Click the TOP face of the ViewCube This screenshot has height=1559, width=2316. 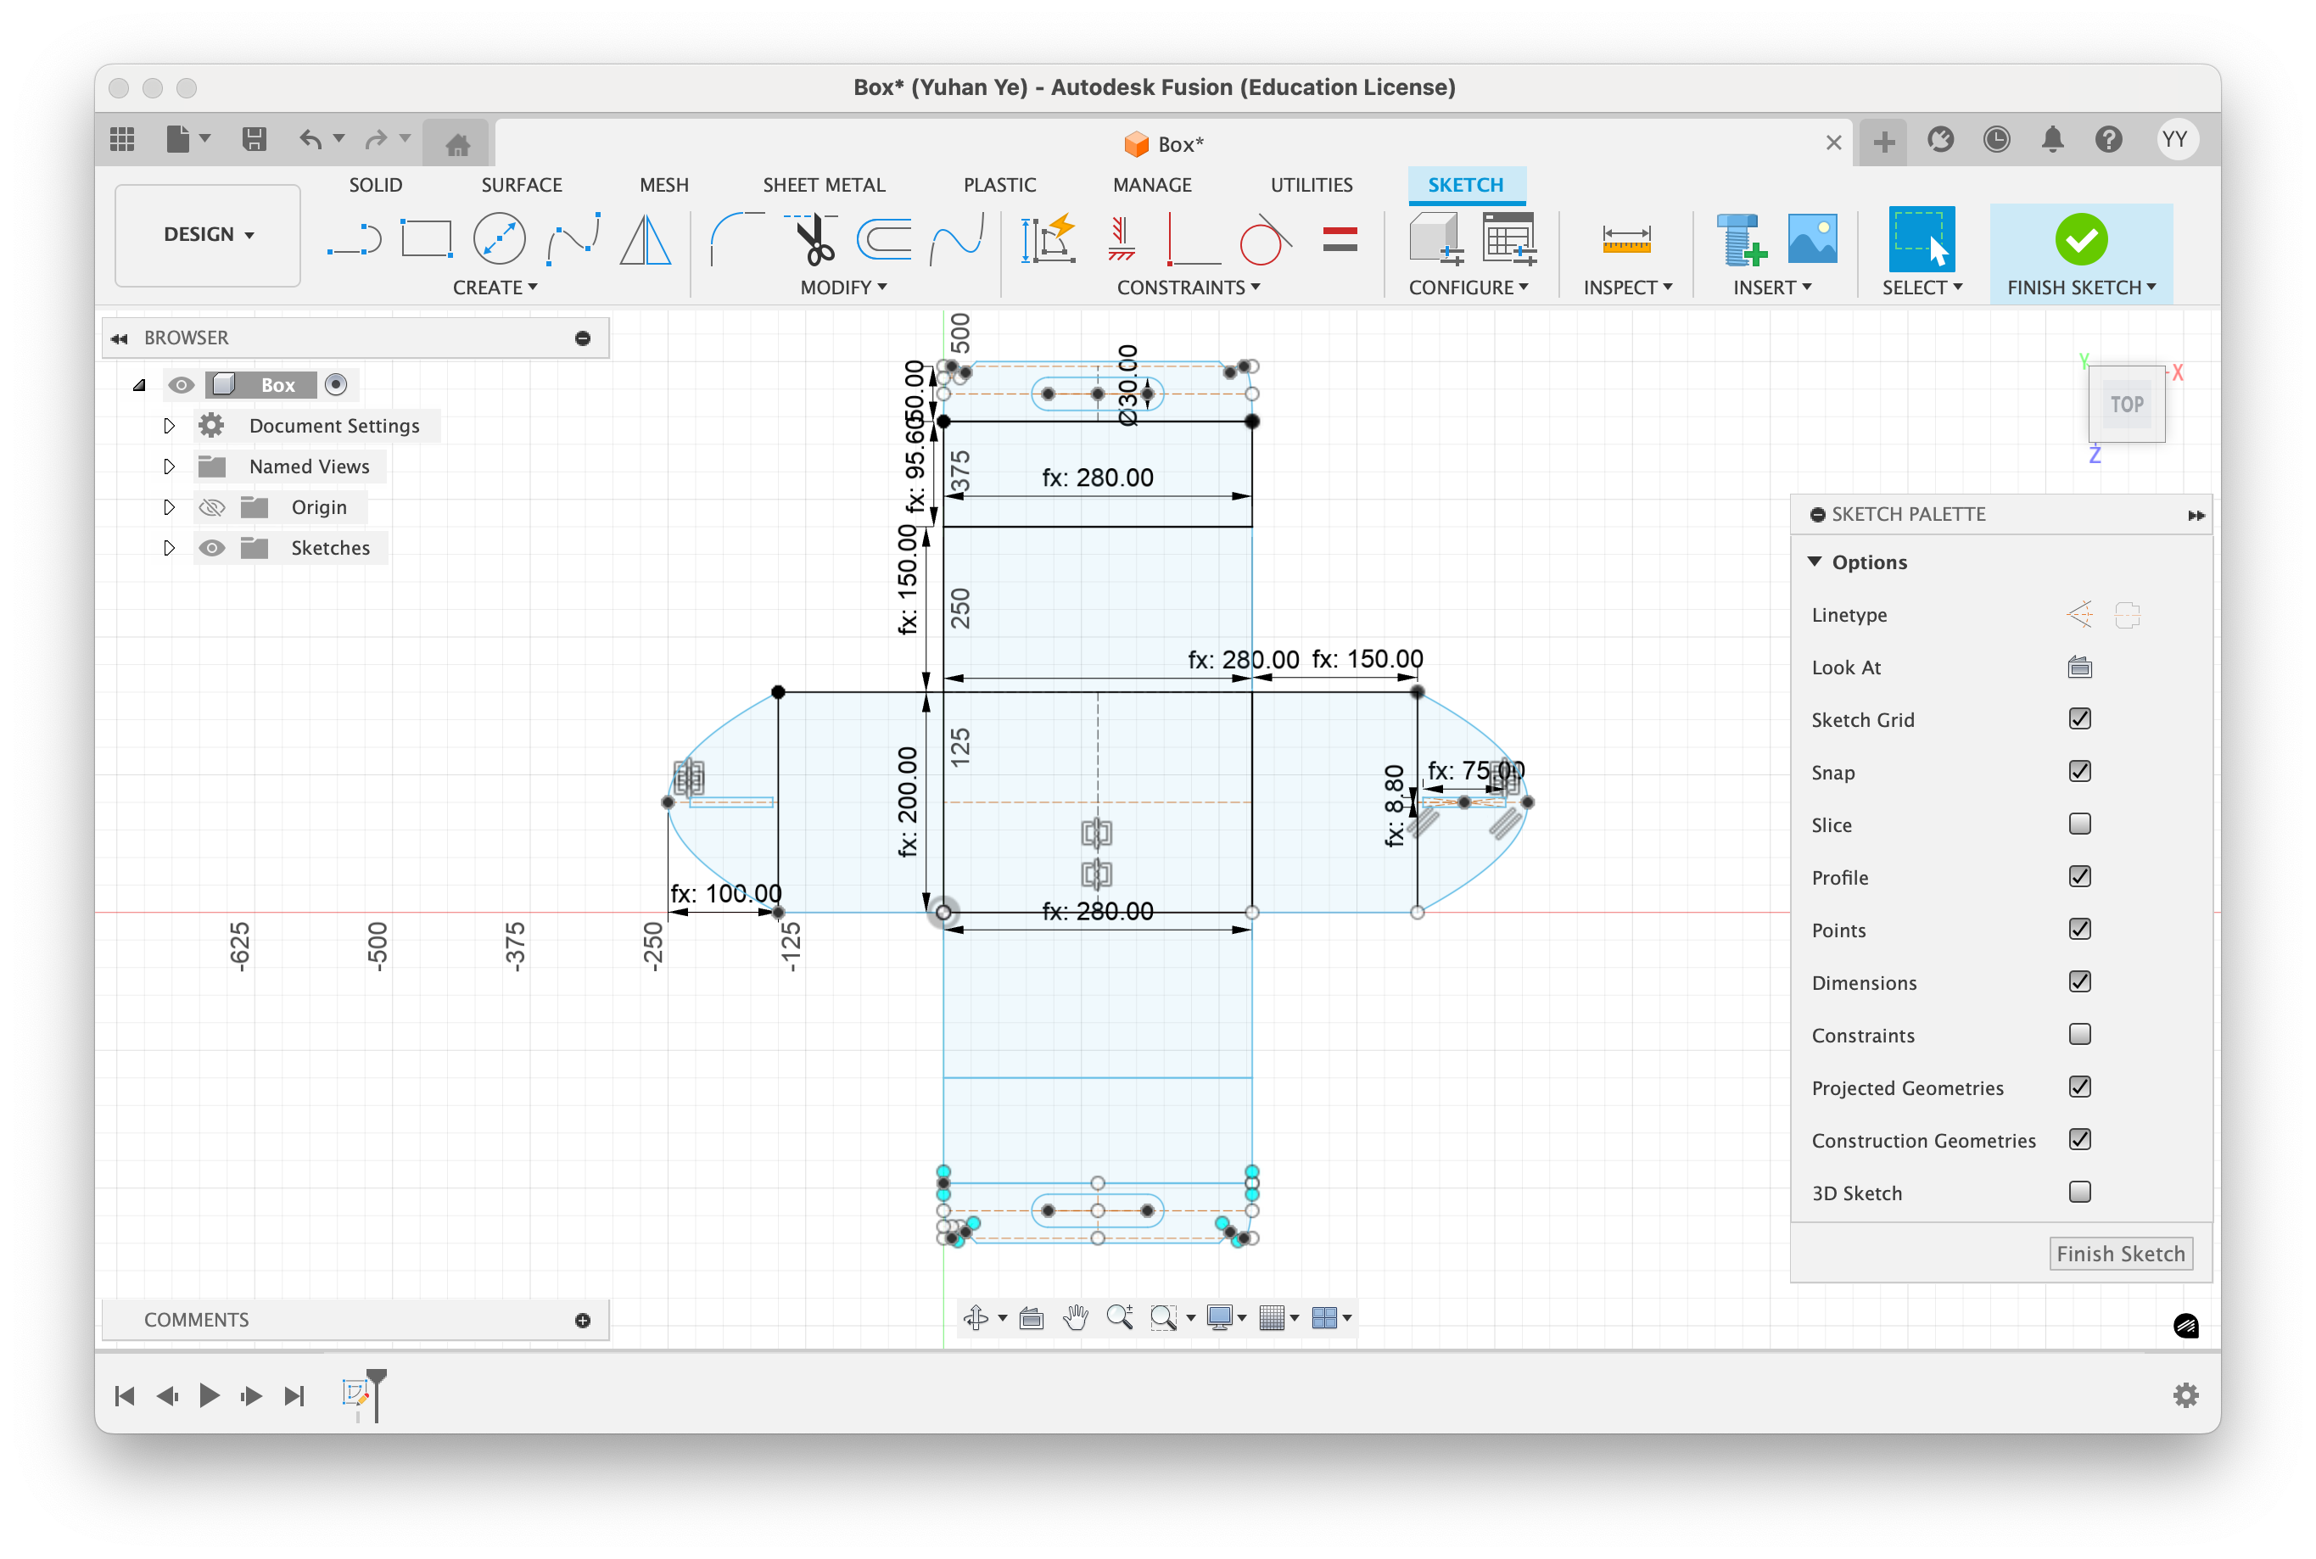pos(2126,405)
